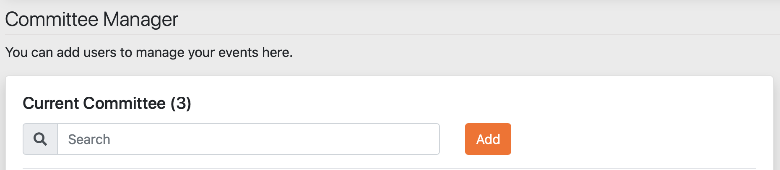Viewport: 780px width, 170px height.
Task: Click the word "Current" in the card heading
Action: coord(52,103)
